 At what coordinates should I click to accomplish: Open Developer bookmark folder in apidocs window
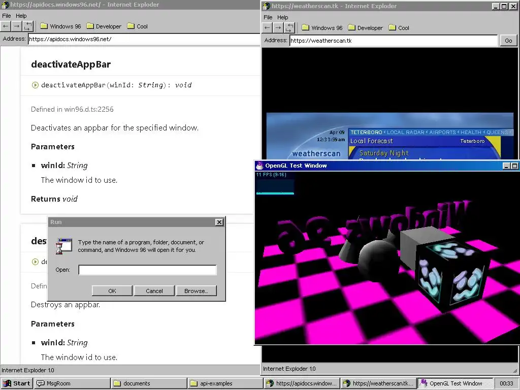click(x=104, y=26)
